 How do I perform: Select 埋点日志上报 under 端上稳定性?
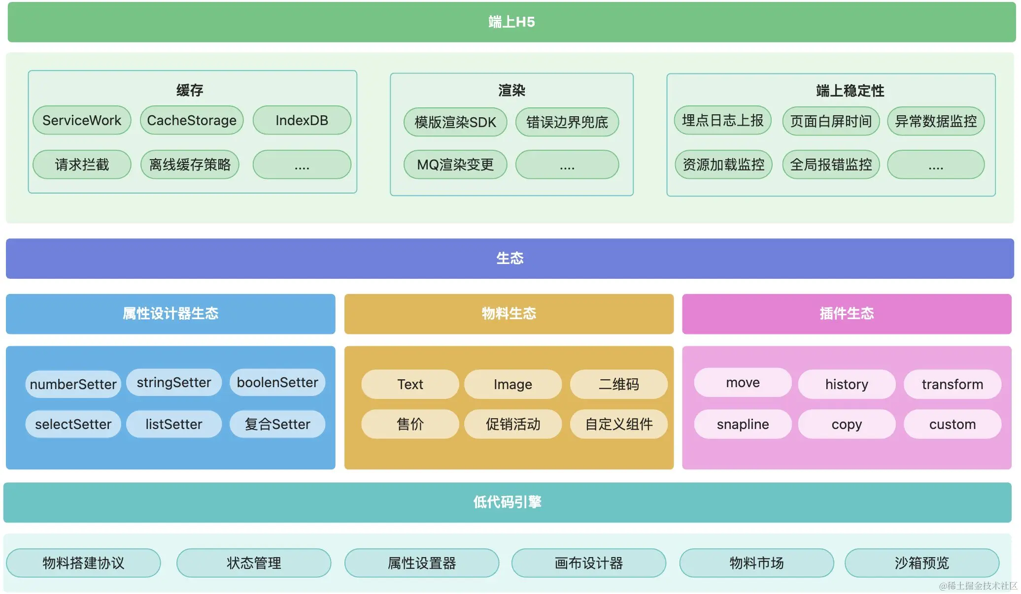722,120
